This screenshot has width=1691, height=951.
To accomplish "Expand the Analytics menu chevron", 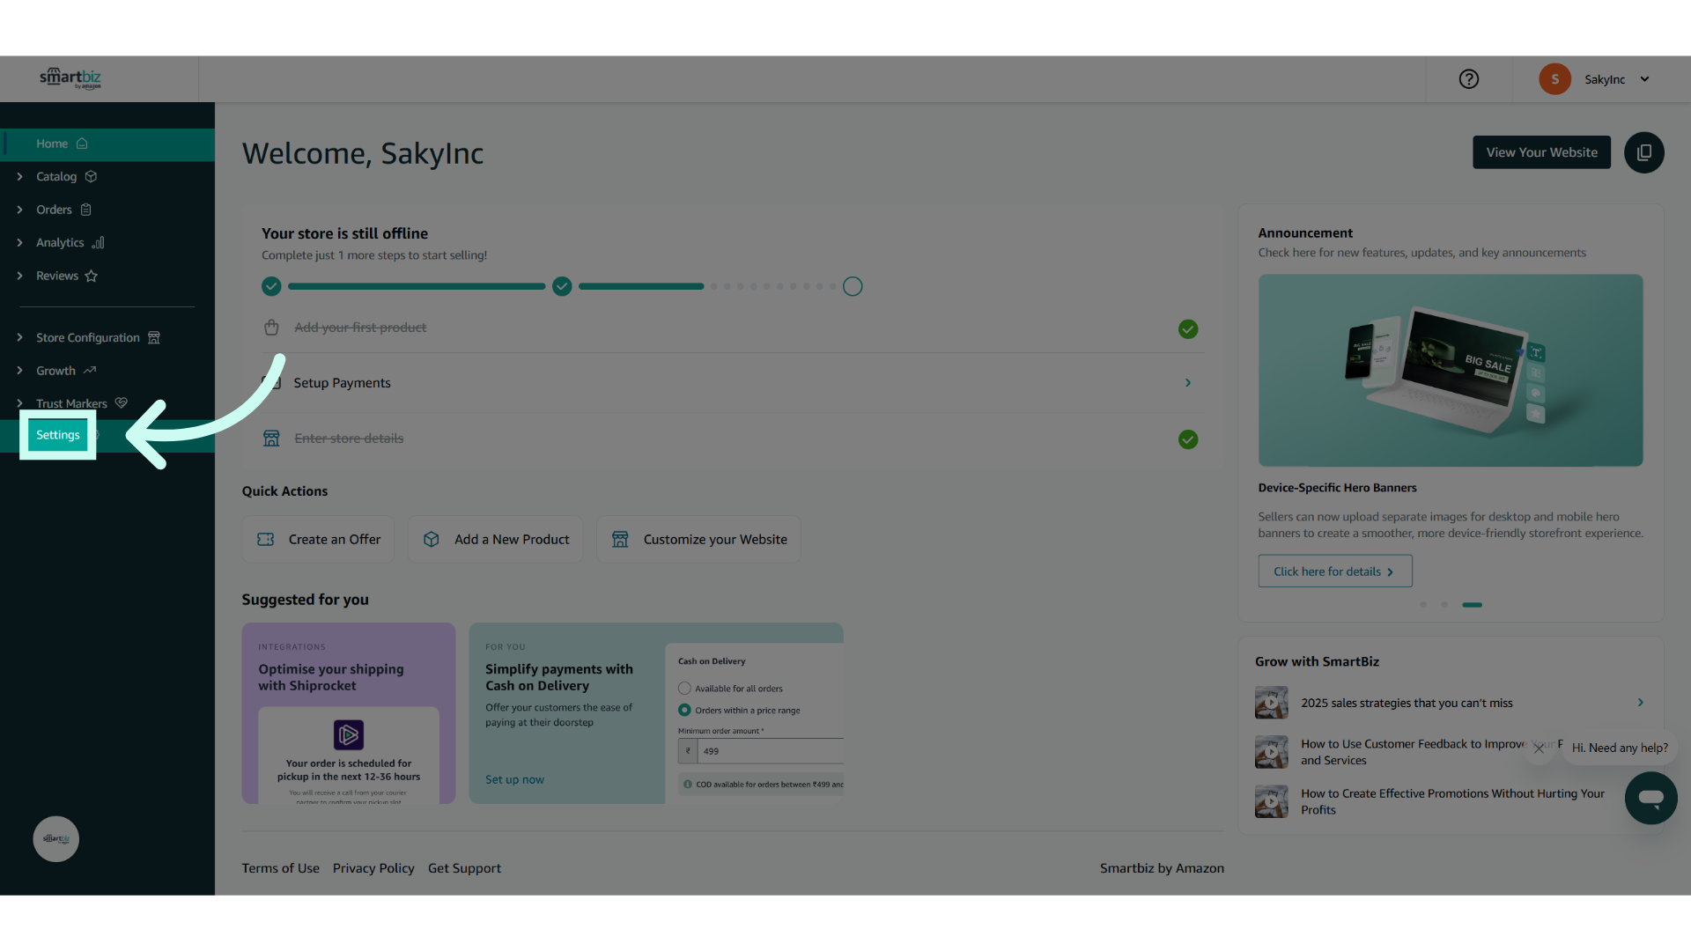I will (x=19, y=243).
